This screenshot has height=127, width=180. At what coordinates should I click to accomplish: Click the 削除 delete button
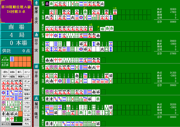click(x=12, y=72)
